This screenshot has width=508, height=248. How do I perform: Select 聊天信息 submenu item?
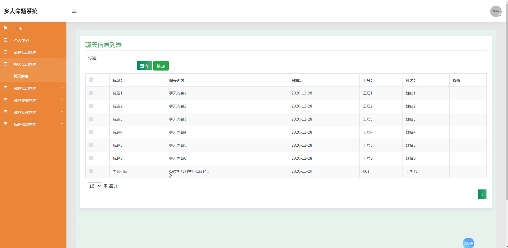(x=21, y=76)
